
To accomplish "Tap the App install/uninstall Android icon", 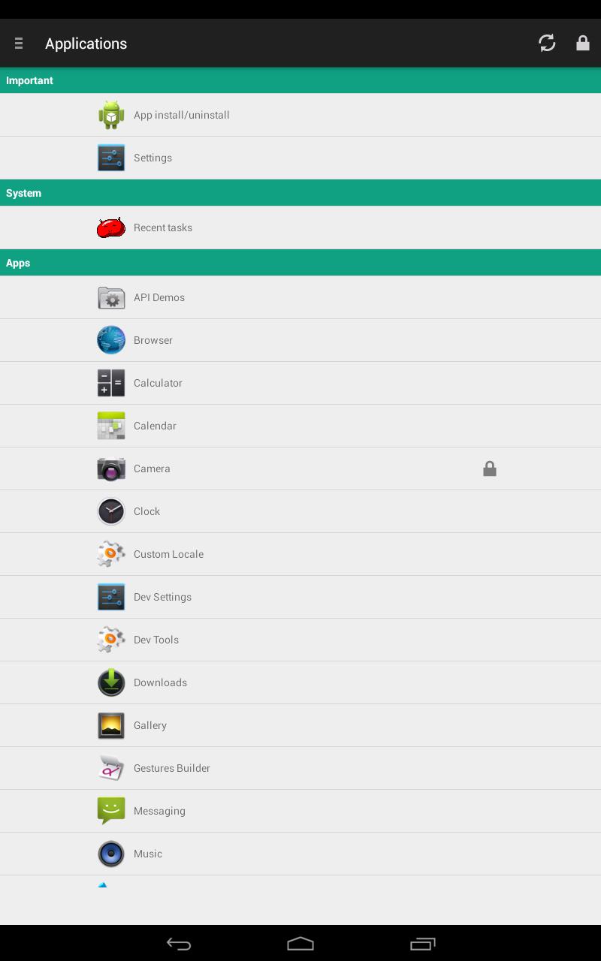I will pos(111,115).
